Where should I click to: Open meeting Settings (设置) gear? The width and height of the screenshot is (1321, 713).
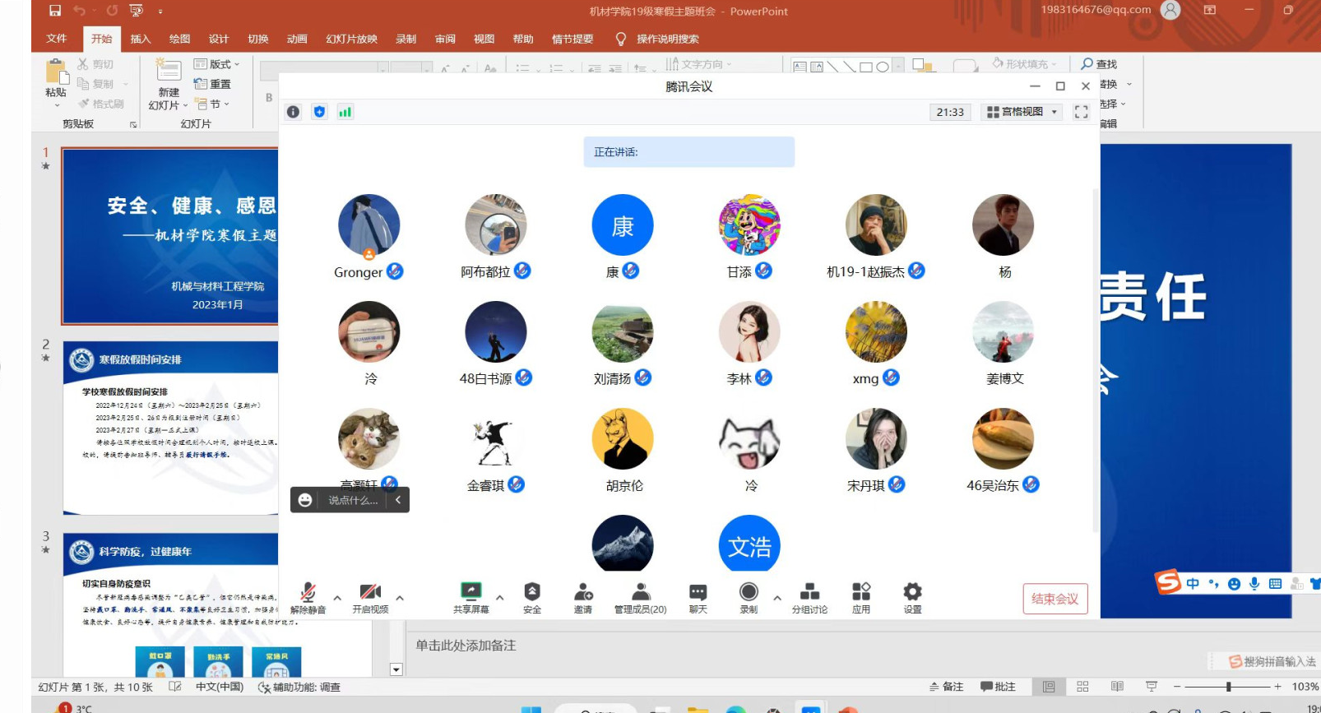pyautogui.click(x=912, y=593)
